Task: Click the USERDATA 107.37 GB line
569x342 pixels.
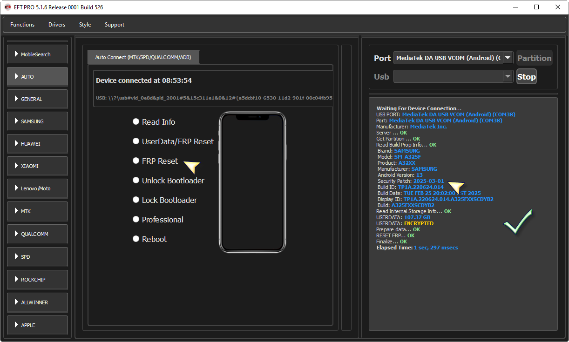Action: 403,217
